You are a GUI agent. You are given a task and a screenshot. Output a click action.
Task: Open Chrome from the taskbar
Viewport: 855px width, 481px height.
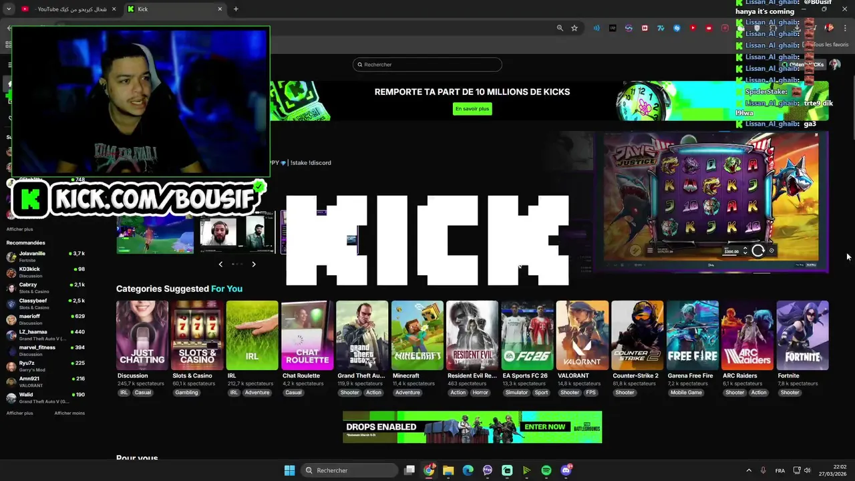[x=429, y=470]
